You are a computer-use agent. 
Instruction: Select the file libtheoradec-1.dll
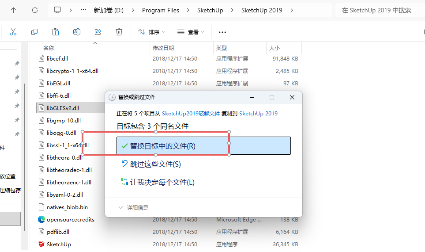pos(69,170)
